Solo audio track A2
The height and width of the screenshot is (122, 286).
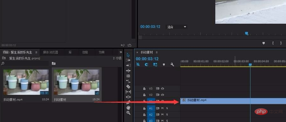pyautogui.click(x=167, y=114)
